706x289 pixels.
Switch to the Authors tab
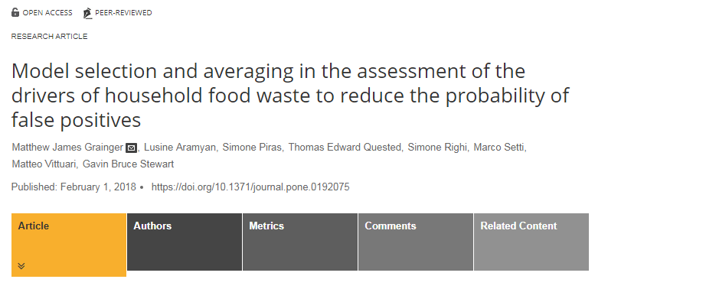[185, 242]
